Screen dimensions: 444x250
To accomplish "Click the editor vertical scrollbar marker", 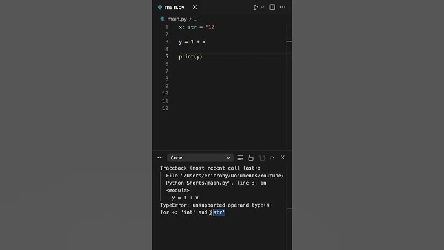I will pyautogui.click(x=289, y=41).
